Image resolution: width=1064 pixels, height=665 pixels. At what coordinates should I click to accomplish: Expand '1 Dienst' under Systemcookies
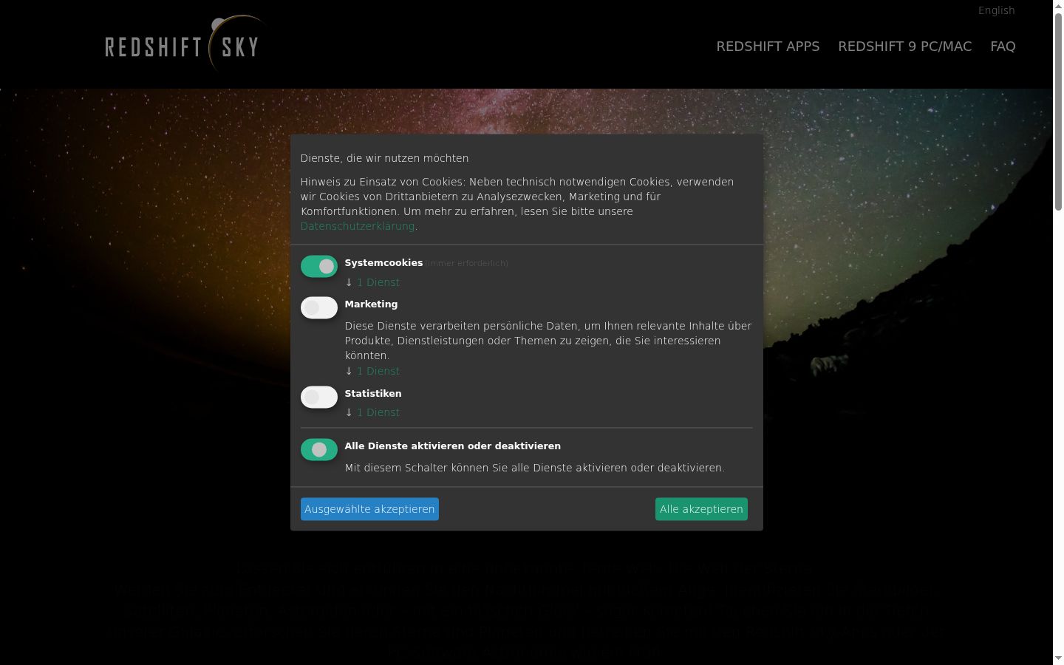[x=378, y=282]
